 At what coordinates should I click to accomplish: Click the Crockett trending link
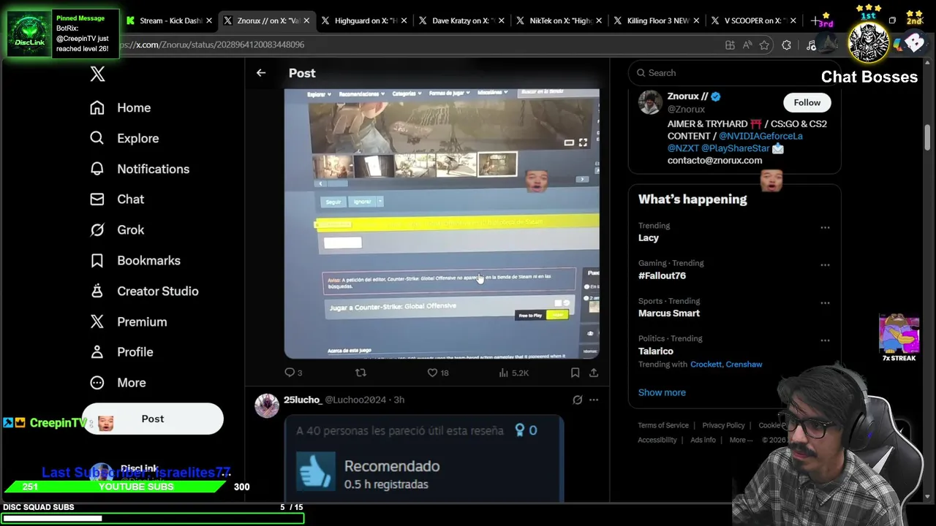(x=706, y=365)
